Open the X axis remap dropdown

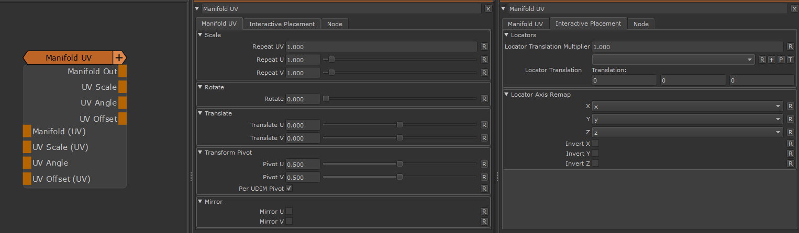687,106
